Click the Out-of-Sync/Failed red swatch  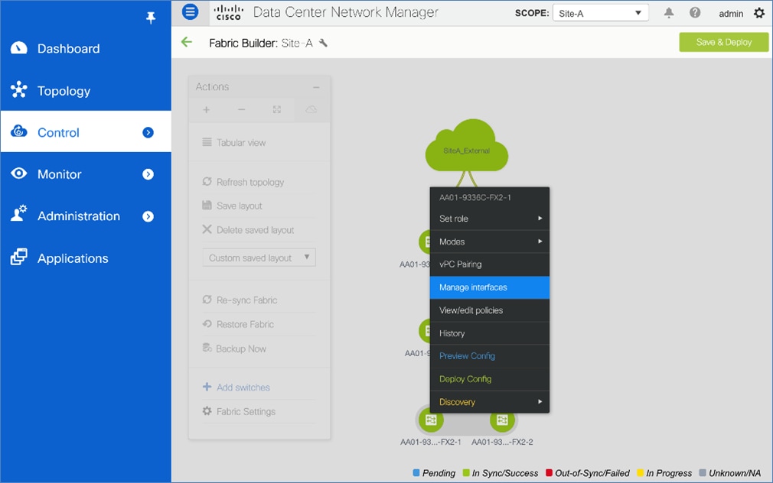(549, 472)
